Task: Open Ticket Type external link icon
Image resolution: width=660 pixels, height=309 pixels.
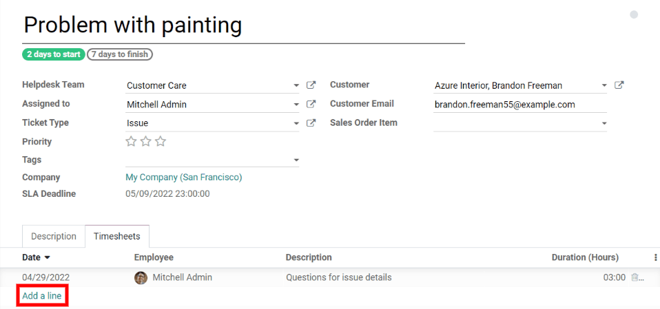Action: coord(311,123)
